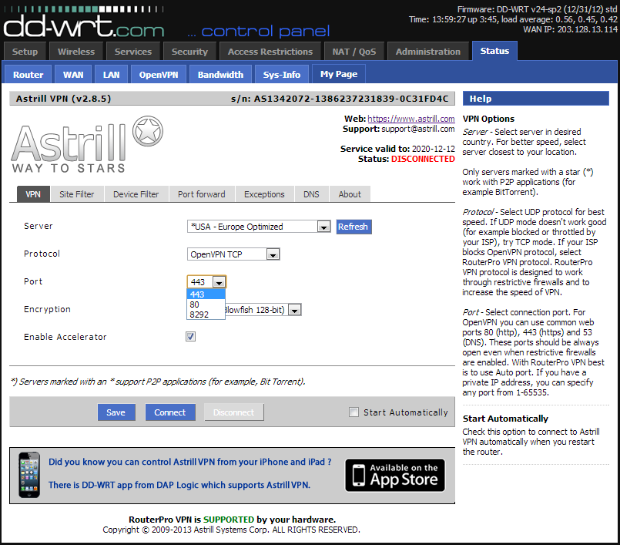Pick port 8292 from the list
This screenshot has height=545, width=620.
pos(206,315)
